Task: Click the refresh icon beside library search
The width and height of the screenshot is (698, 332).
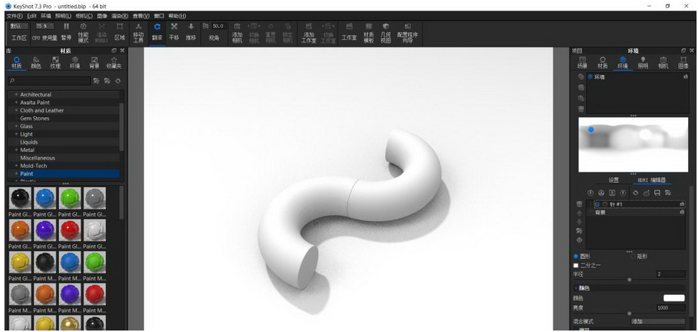Action: 118,81
